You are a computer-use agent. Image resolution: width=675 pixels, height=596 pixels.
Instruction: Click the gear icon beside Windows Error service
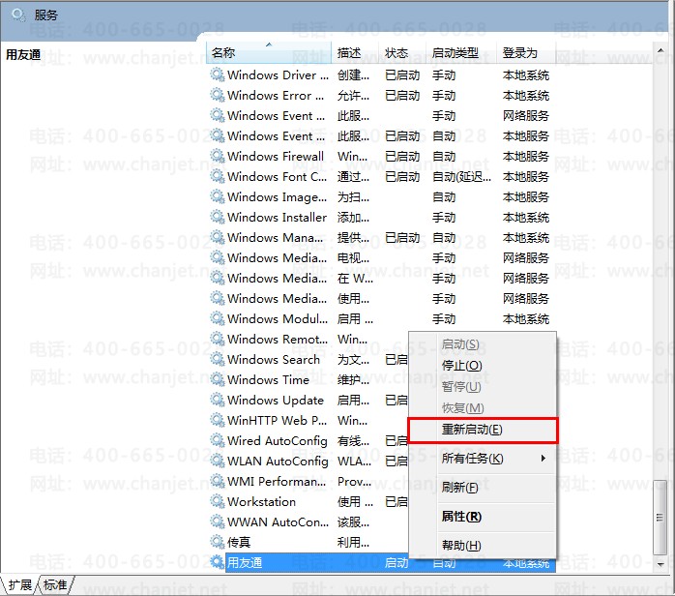coord(218,95)
